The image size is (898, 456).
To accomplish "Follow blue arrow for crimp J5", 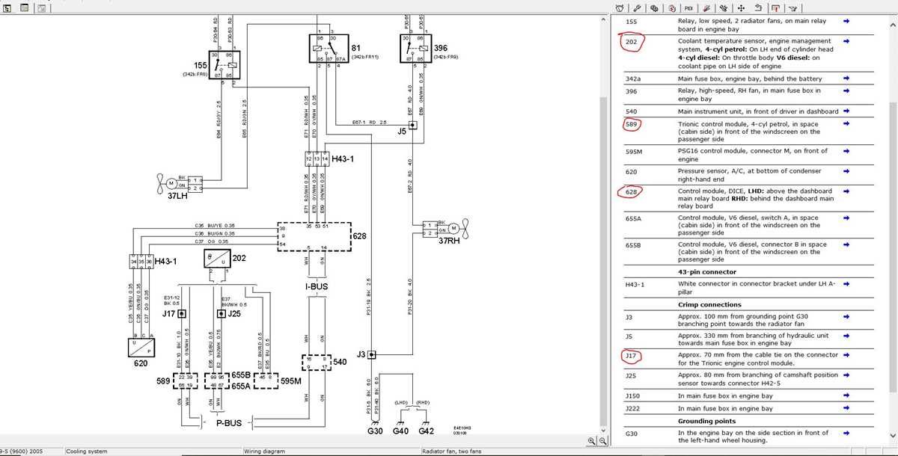I will [846, 336].
